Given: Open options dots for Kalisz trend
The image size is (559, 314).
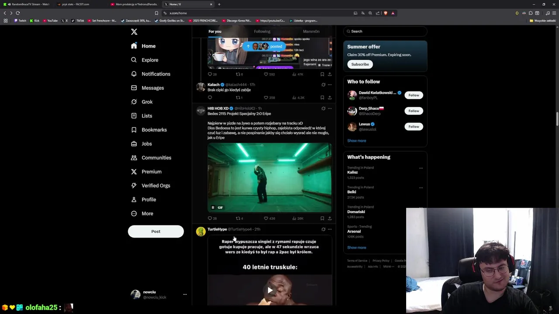Looking at the screenshot, I should pyautogui.click(x=421, y=168).
